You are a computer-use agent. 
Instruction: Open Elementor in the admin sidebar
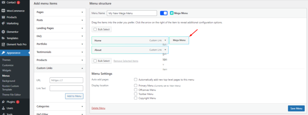point(13,32)
